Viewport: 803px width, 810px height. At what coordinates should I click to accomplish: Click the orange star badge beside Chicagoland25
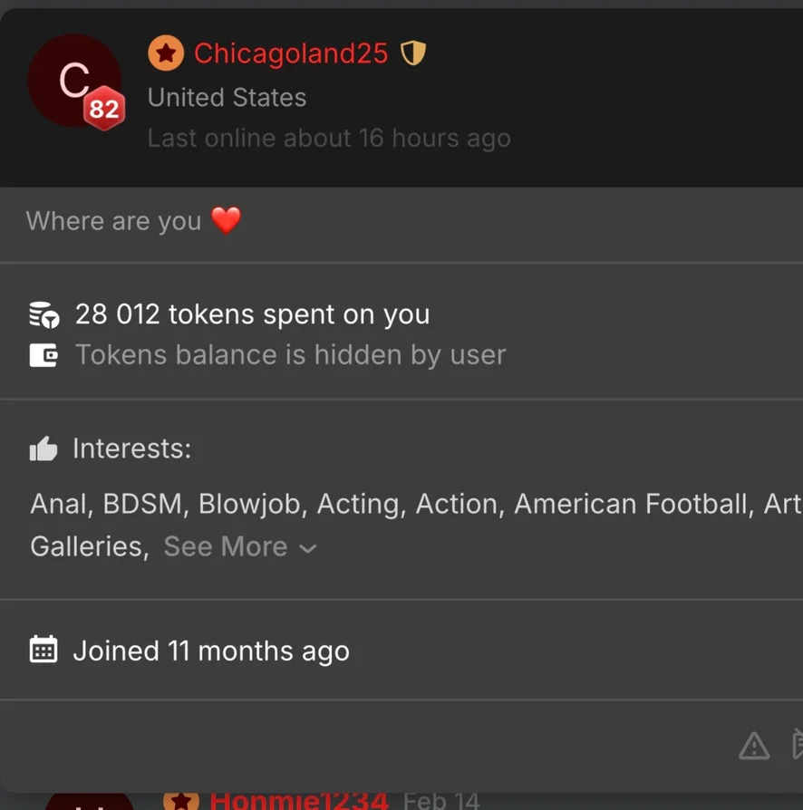click(x=166, y=54)
